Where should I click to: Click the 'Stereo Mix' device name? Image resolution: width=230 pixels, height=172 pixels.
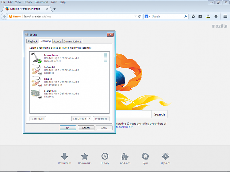pos(50,91)
